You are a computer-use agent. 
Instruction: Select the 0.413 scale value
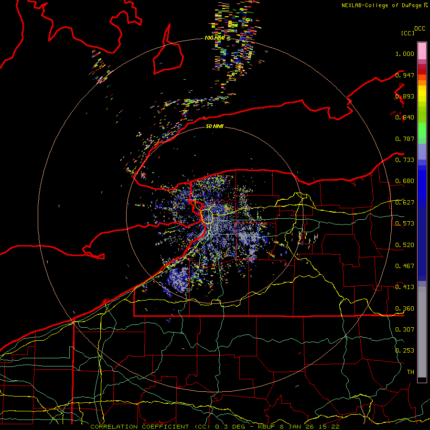click(405, 287)
